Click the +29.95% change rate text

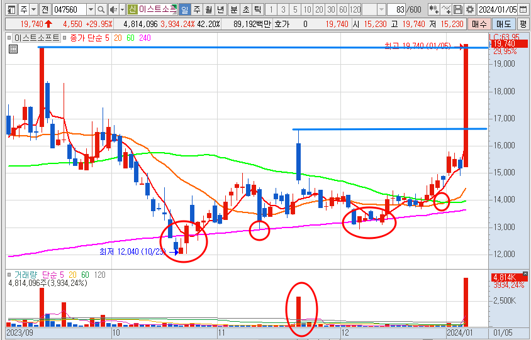tap(99, 24)
